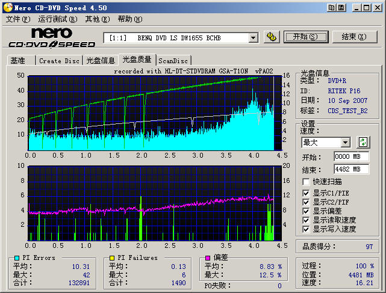Switch to the Create Disc tab
Screen dimensions: 386x293
click(59, 61)
